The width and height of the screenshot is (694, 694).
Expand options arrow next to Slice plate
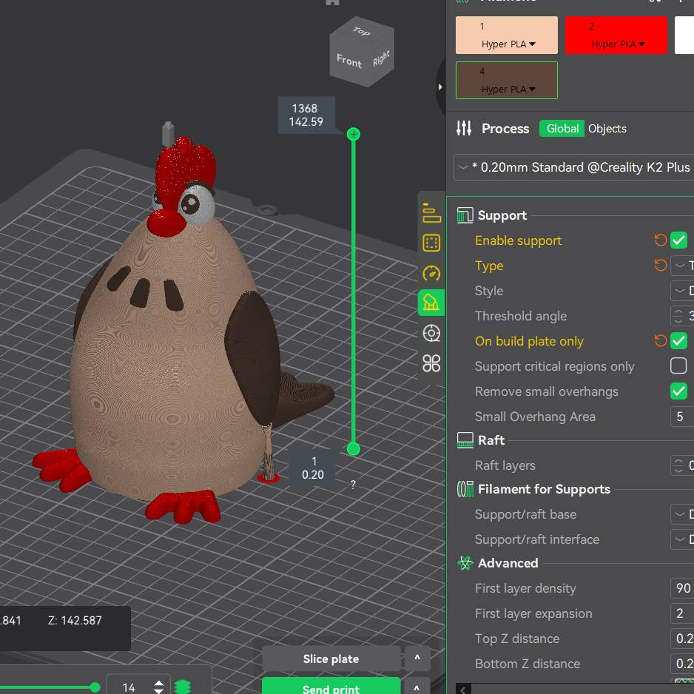point(417,658)
